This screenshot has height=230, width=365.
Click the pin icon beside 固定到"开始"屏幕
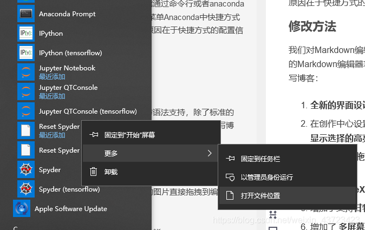tap(94, 135)
